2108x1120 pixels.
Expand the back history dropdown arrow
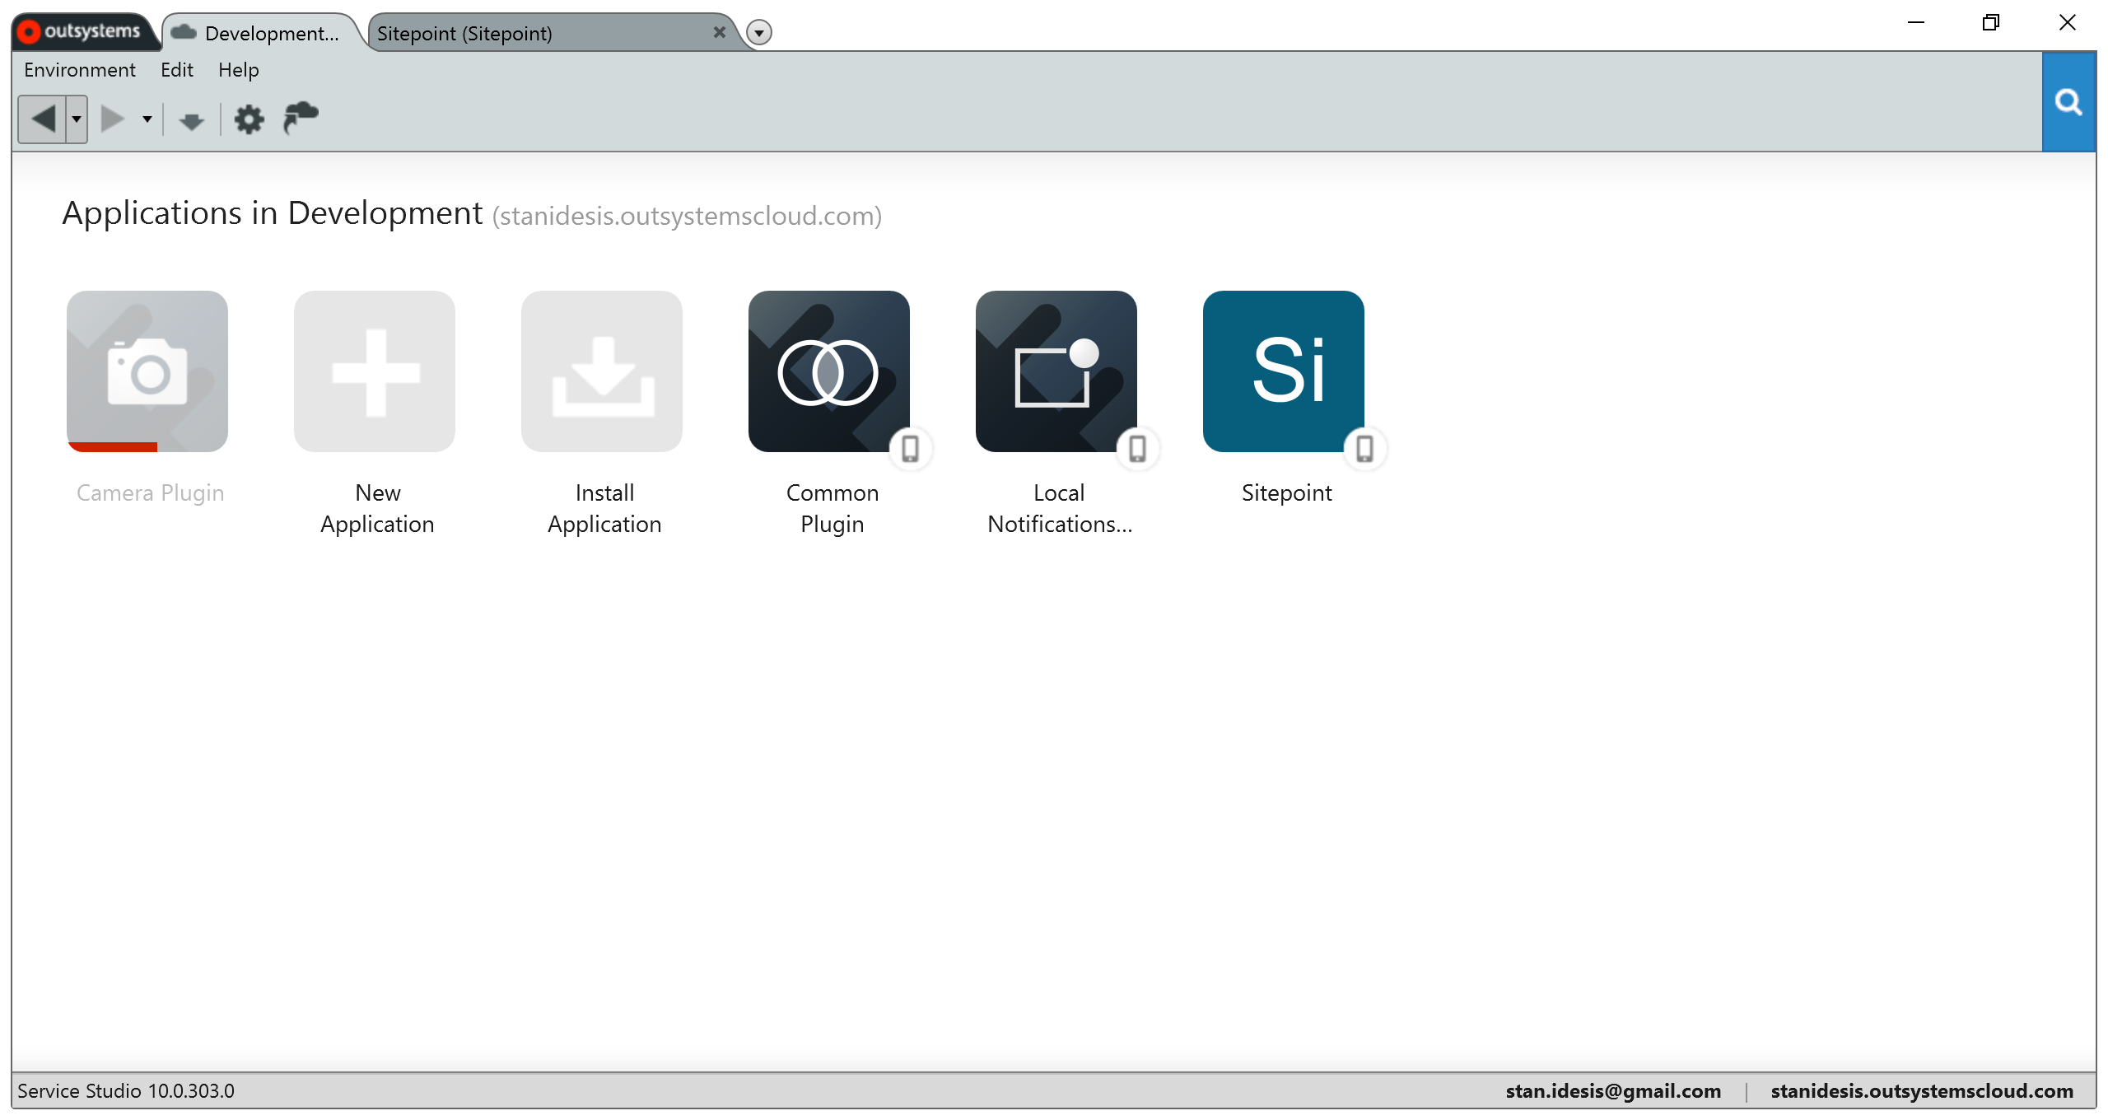point(77,119)
